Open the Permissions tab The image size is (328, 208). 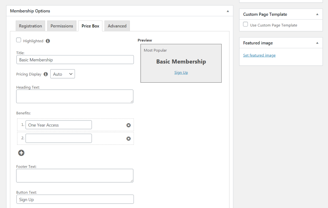click(62, 26)
